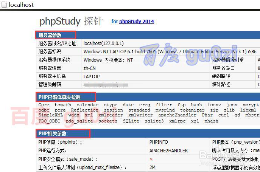The height and width of the screenshot is (172, 260).
Task: Select the 探针路径 label cell
Action: pyautogui.click(x=232, y=85)
